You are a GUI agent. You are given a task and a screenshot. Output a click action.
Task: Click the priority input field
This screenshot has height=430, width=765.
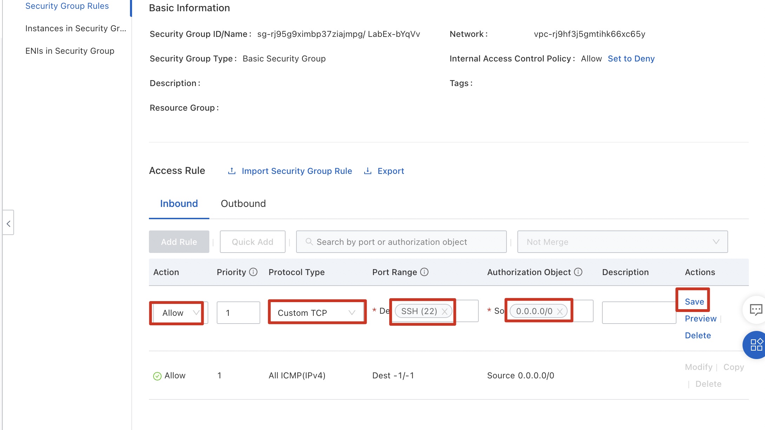[238, 313]
